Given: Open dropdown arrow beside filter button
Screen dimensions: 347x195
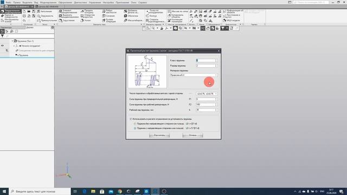Looking at the screenshot, I should pos(227,28).
